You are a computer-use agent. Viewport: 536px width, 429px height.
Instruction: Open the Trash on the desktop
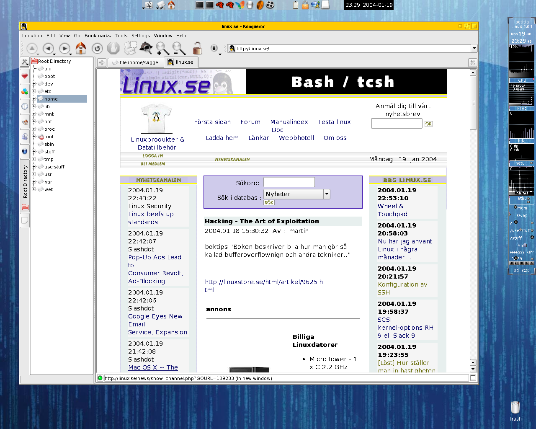(x=515, y=411)
